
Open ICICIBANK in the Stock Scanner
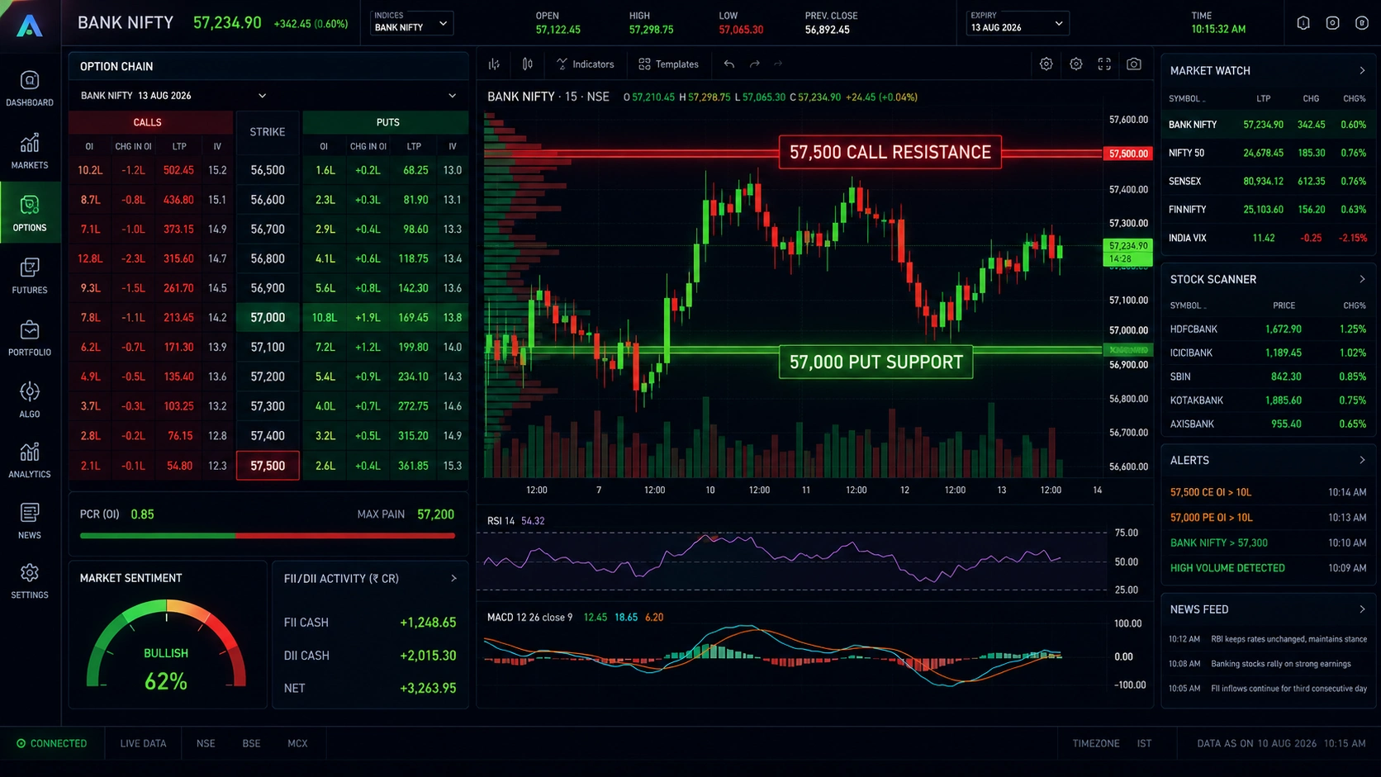[1268, 353]
